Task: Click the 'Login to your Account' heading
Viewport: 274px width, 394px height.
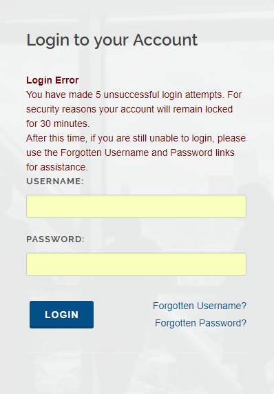Action: [x=112, y=40]
